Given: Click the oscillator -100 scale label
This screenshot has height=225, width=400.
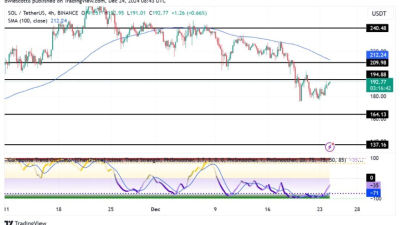Looking at the screenshot, I should coord(375,198).
